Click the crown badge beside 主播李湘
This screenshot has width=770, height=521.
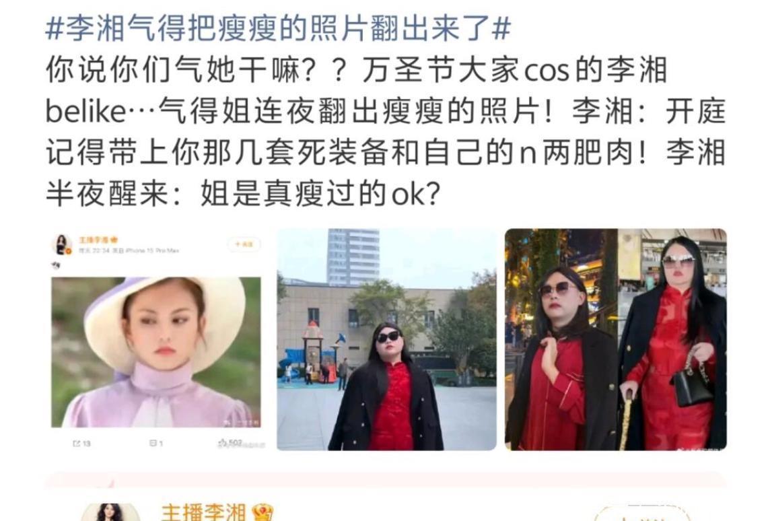[x=262, y=514]
